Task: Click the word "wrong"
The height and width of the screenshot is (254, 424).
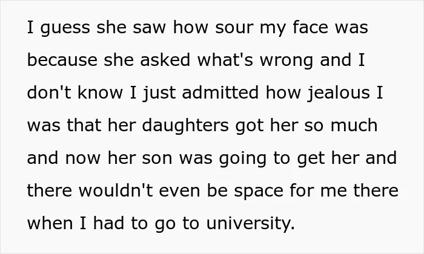Action: [287, 61]
